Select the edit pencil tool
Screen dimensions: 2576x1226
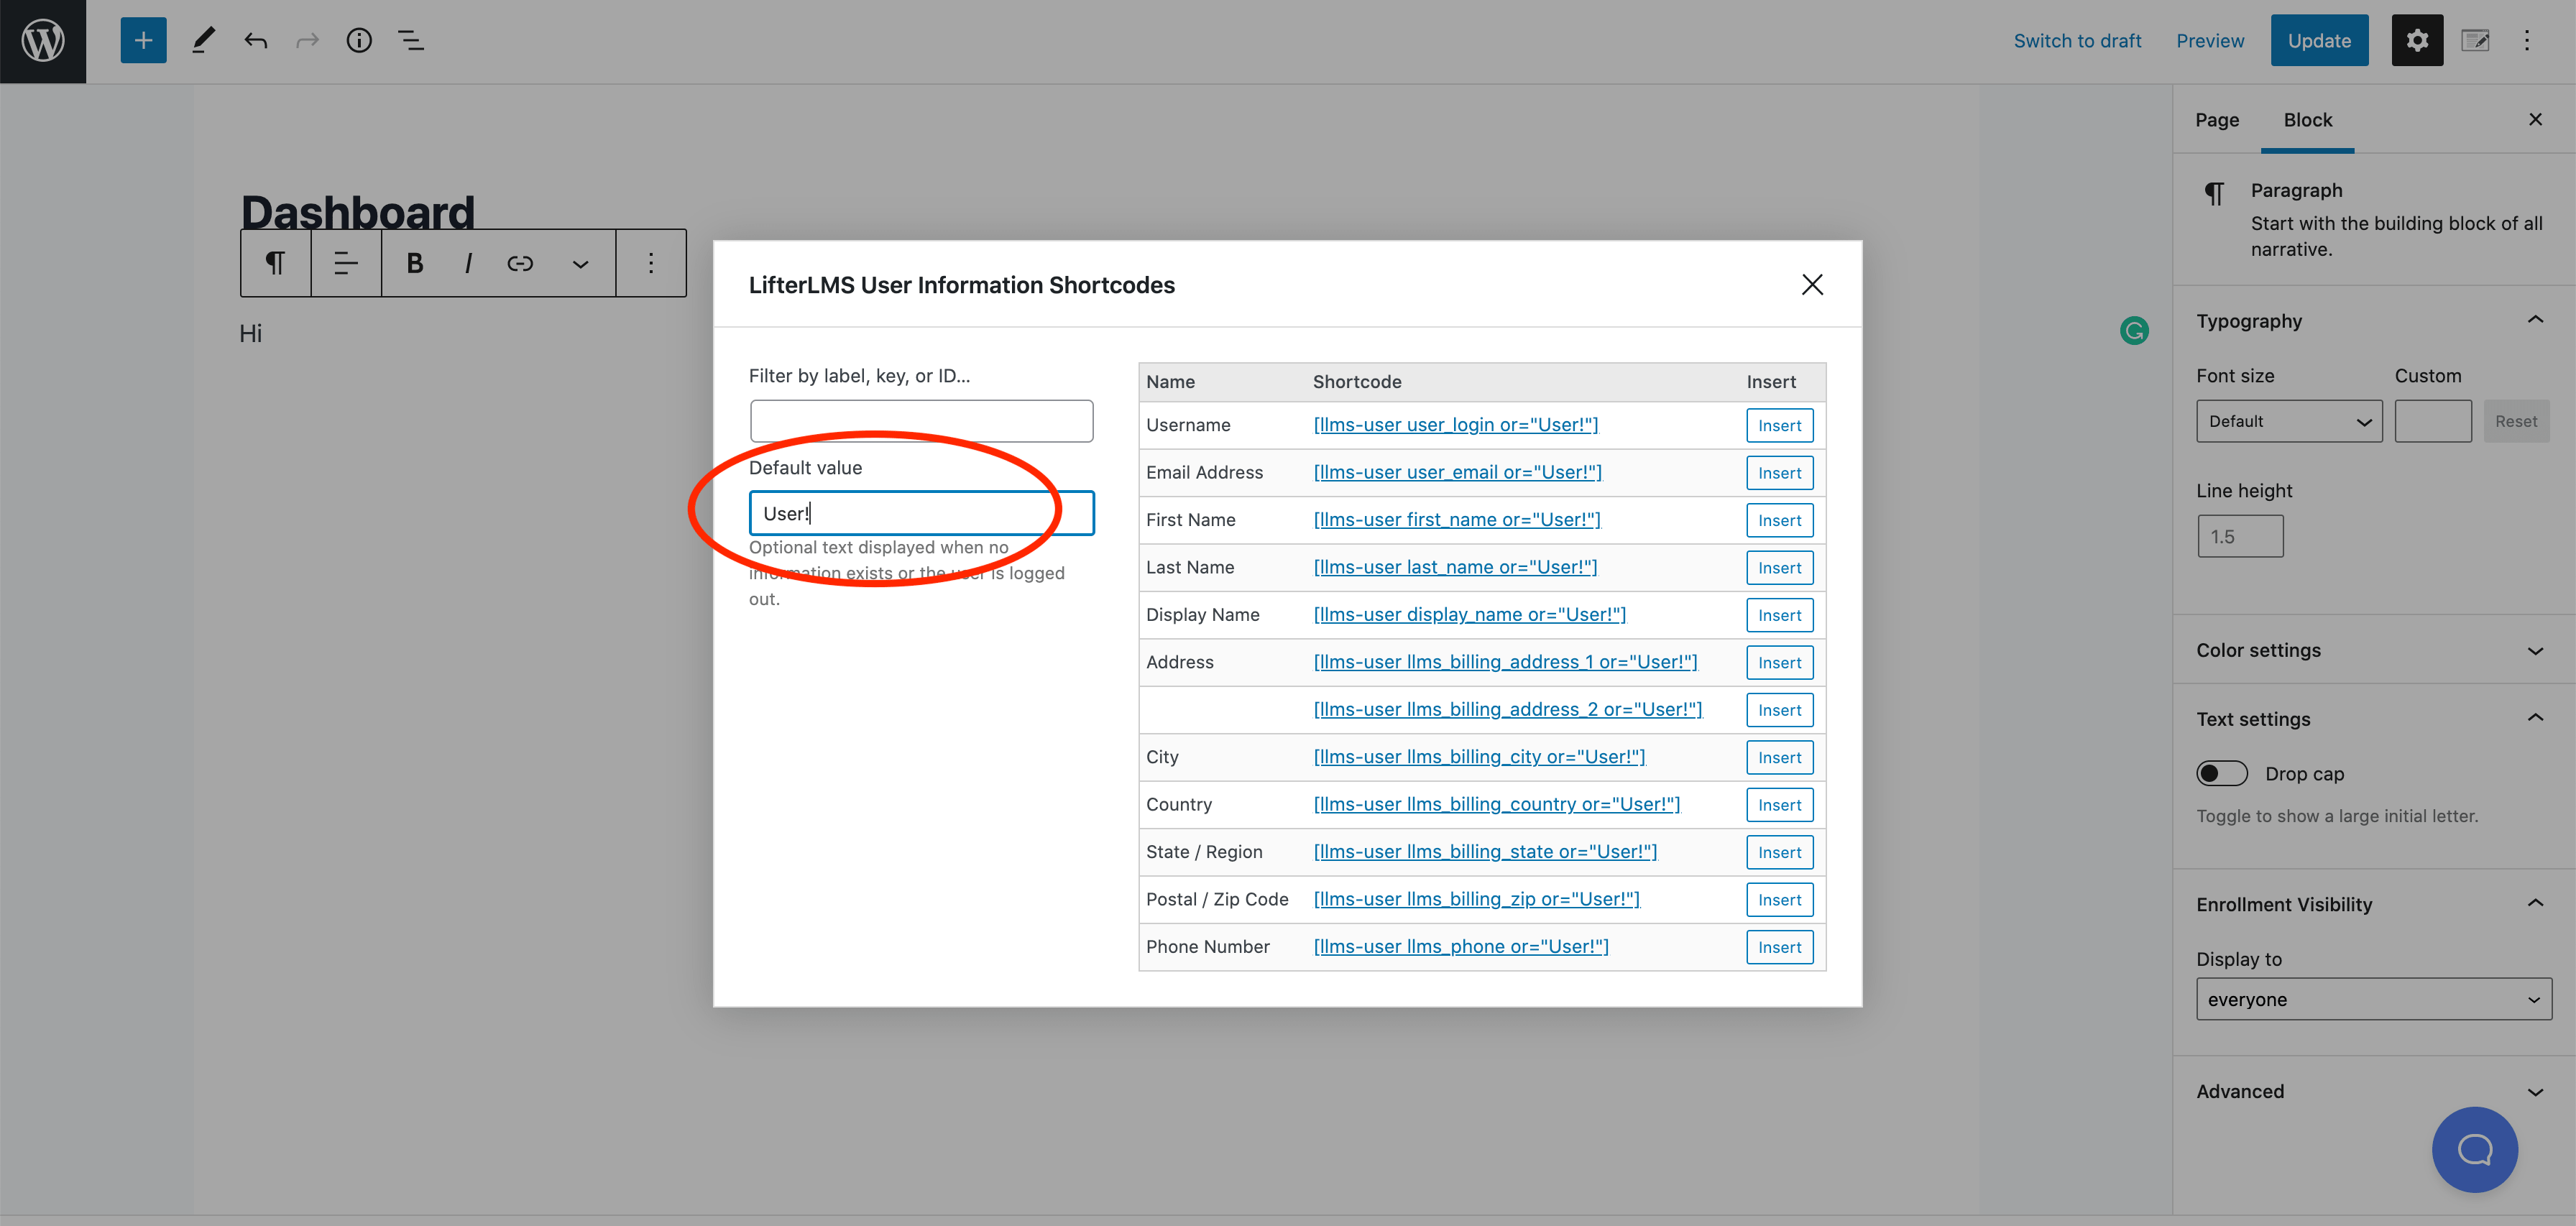point(203,41)
